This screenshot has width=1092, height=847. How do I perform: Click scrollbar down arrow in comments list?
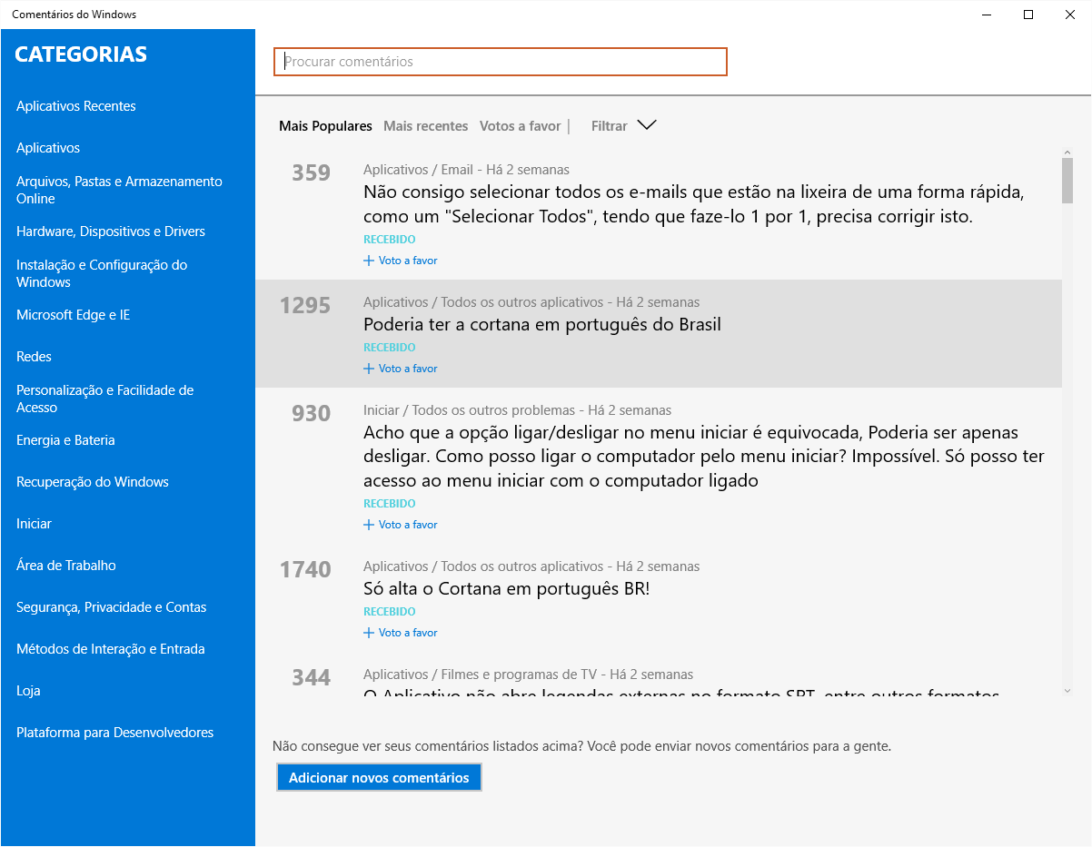click(1067, 691)
